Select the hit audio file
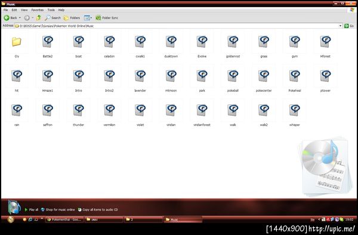Screen dimensions: 358x235 (17, 76)
